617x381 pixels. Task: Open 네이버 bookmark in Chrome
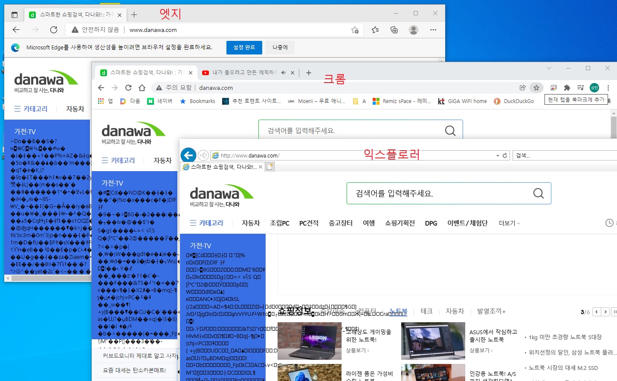click(x=160, y=101)
